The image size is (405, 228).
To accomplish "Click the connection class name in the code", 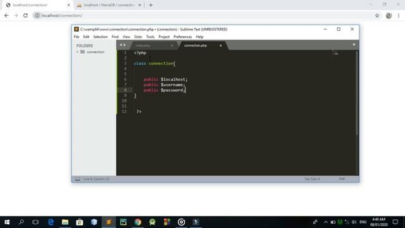I will click(161, 63).
